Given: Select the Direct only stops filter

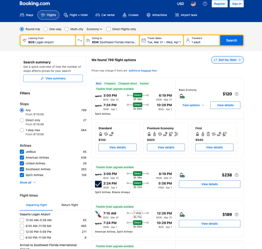Looking at the screenshot, I should pyautogui.click(x=22, y=120).
